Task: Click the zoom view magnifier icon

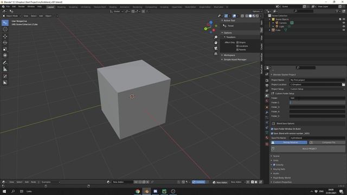Action: click(x=216, y=37)
